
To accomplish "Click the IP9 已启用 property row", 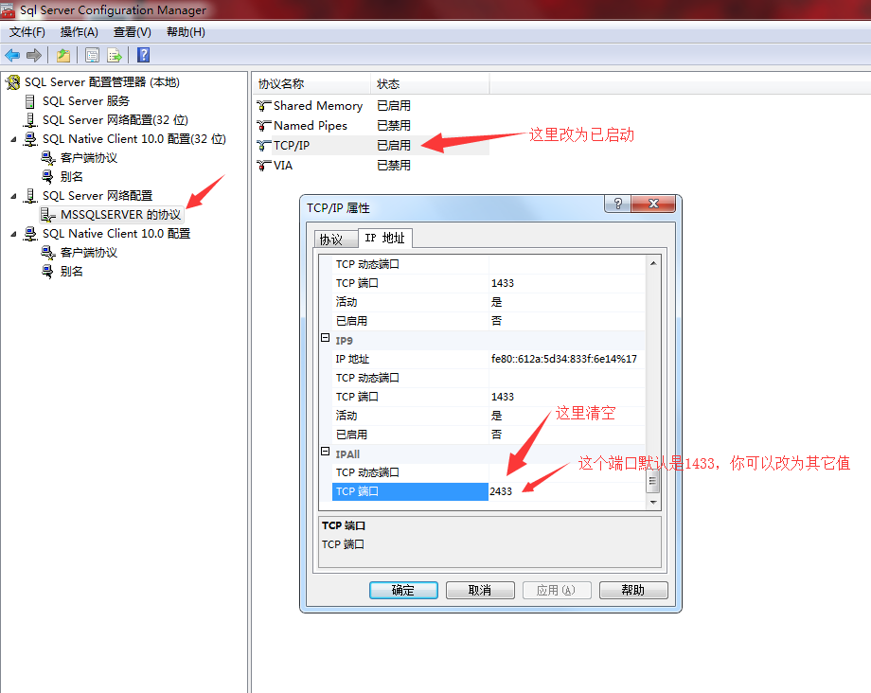I will pyautogui.click(x=489, y=435).
